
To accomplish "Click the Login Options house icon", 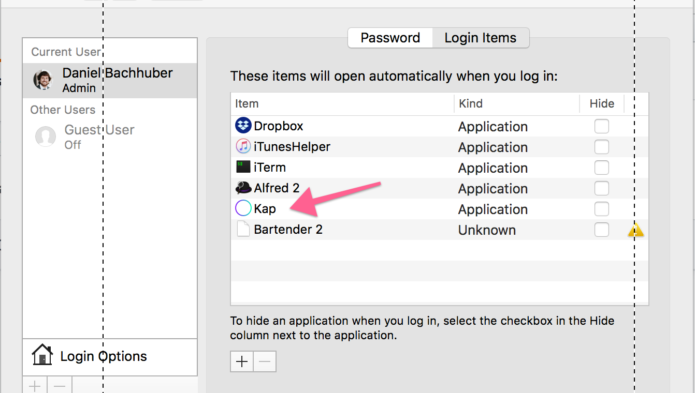I will [x=42, y=356].
